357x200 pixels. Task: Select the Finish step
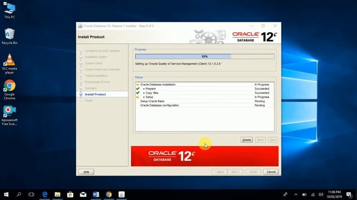[89, 101]
